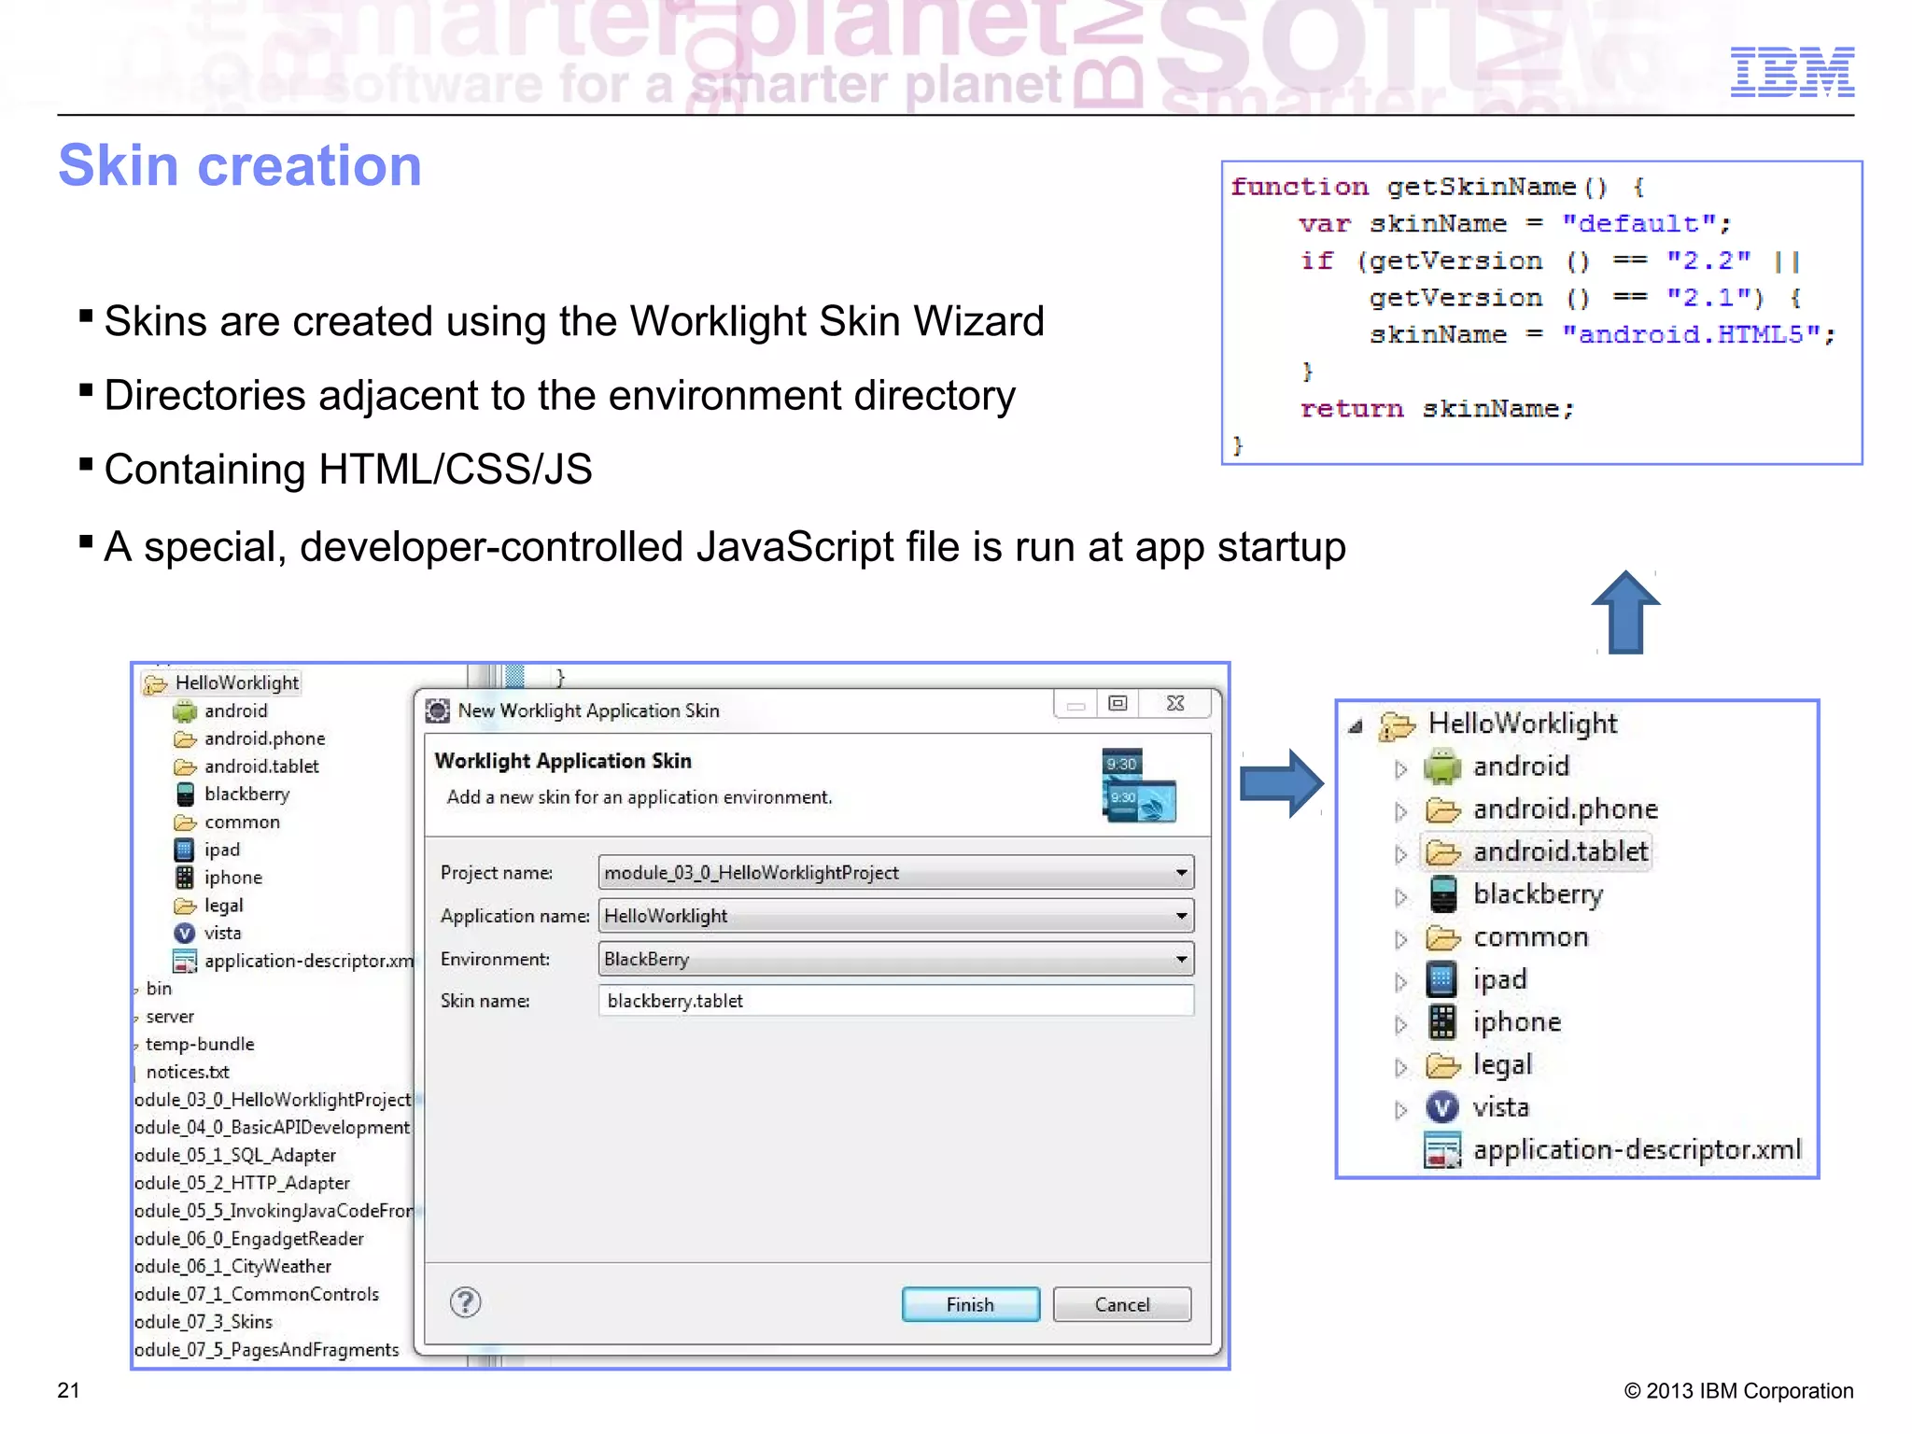This screenshot has width=1912, height=1434.
Task: Click blackberry device icon in right tree
Action: [x=1442, y=894]
